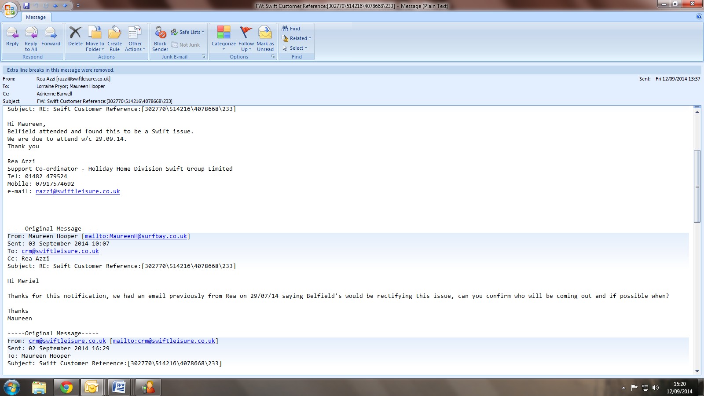Image resolution: width=704 pixels, height=396 pixels.
Task: Click the crm@swiftleisure.co.uk link on the To line
Action: coord(60,251)
